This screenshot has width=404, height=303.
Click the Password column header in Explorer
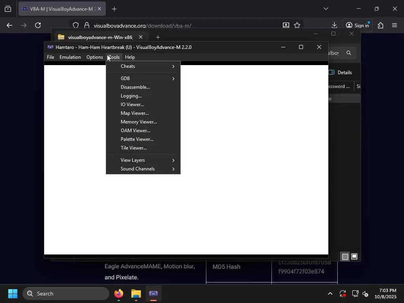pos(340,86)
